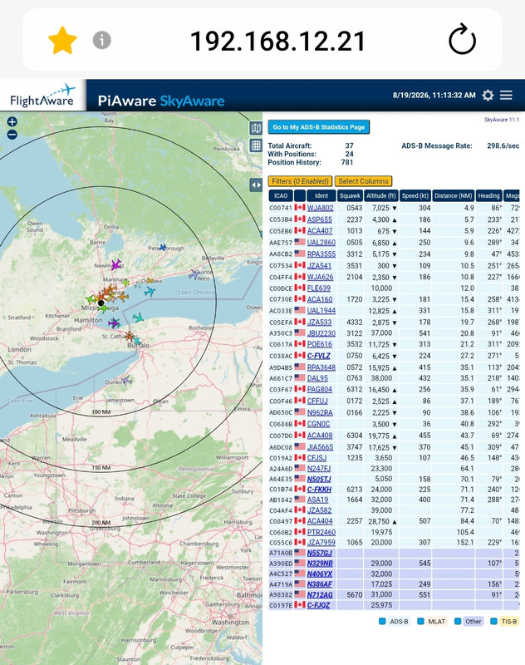Open Filters (0 Enabled) panel
The height and width of the screenshot is (665, 525).
(301, 181)
